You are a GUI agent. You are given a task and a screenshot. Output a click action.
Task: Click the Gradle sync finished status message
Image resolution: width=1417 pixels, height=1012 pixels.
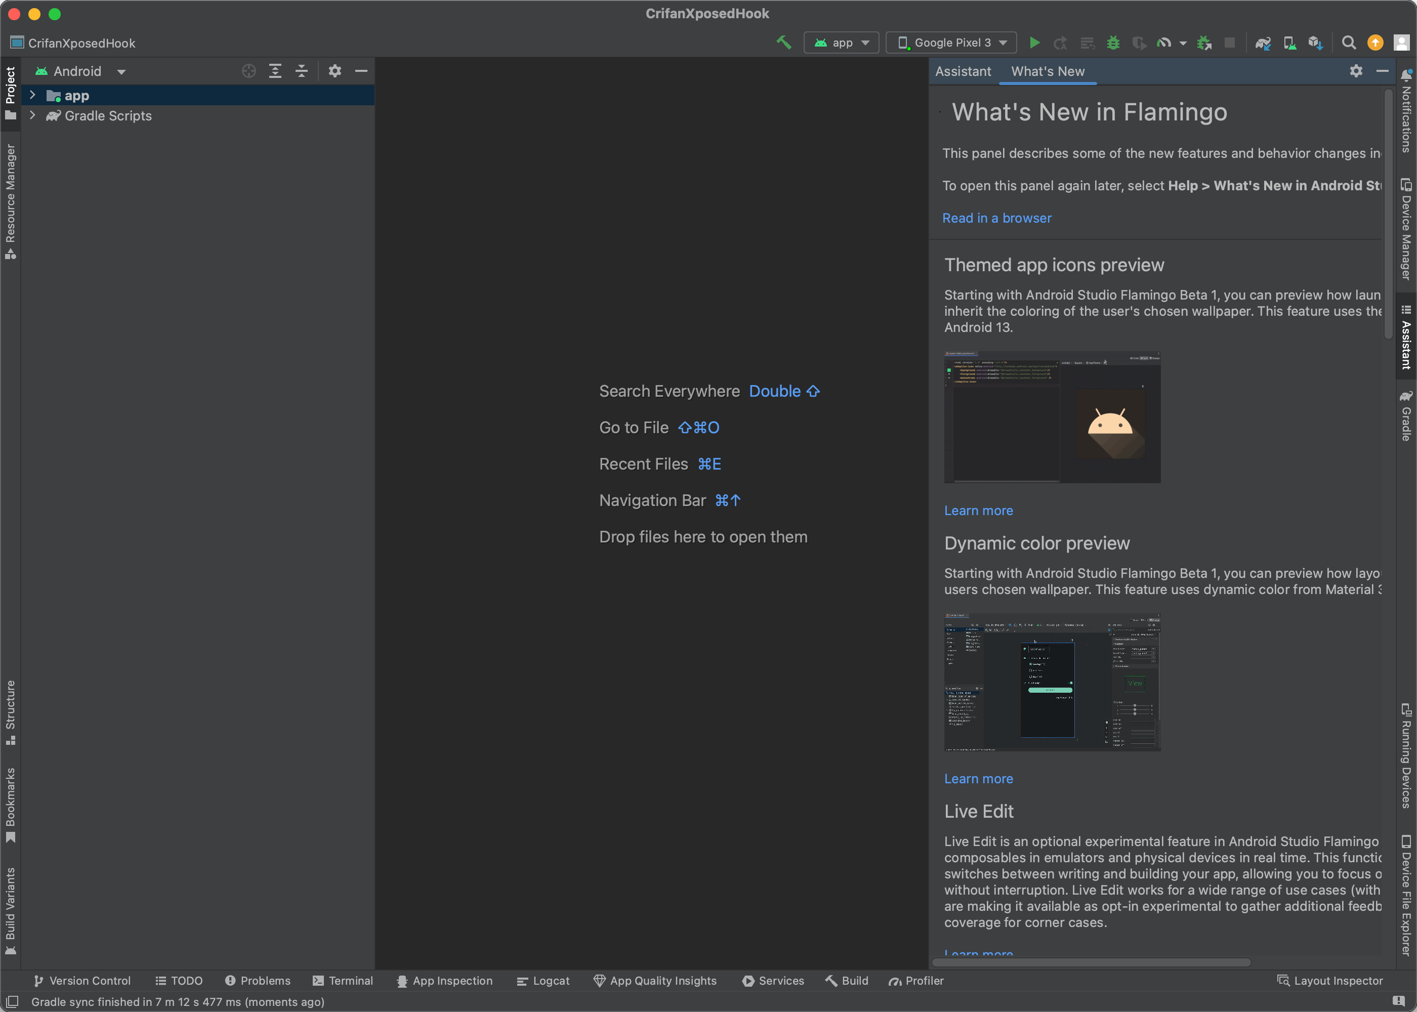178,1001
